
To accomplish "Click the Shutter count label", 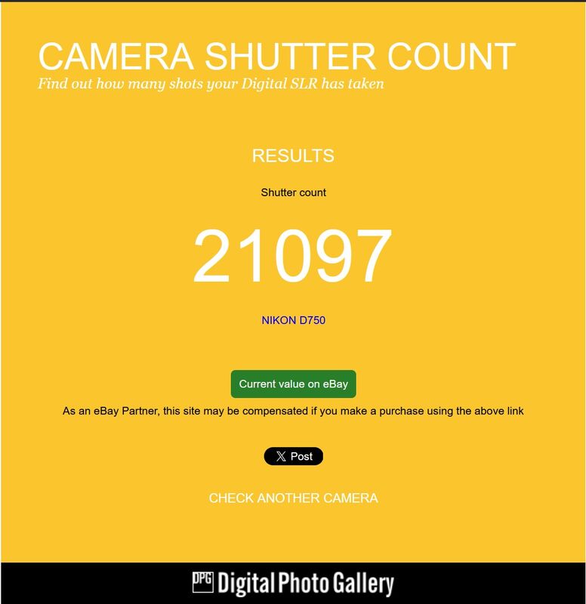I will [293, 193].
